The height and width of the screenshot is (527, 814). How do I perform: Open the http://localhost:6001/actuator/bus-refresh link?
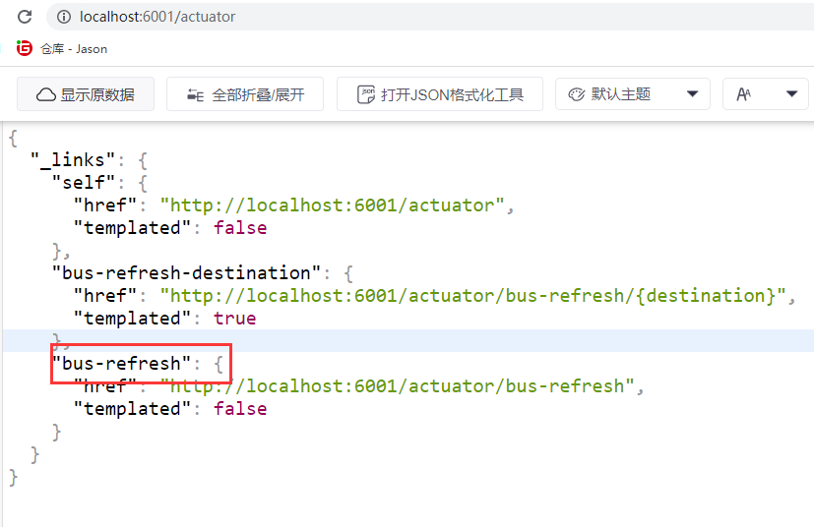point(397,386)
